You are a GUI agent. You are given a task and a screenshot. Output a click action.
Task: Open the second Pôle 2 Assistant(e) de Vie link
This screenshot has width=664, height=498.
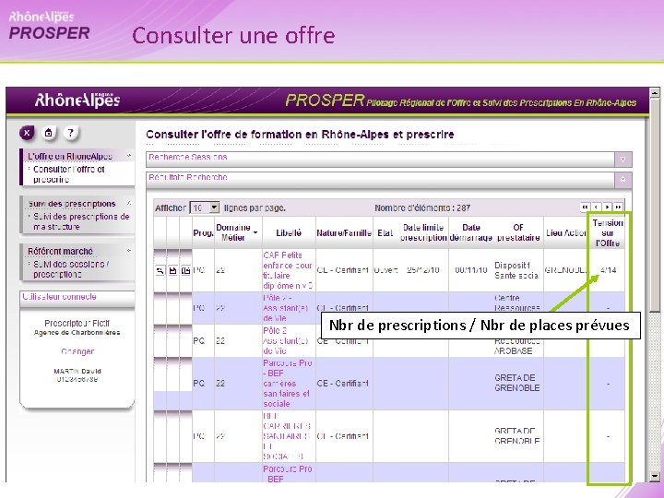coord(285,340)
